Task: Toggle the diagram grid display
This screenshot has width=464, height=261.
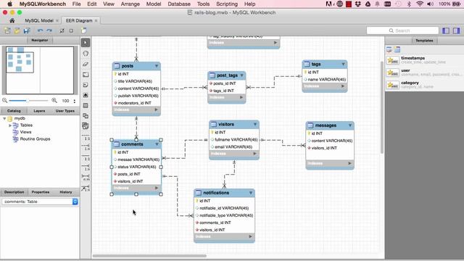Action: [x=62, y=30]
